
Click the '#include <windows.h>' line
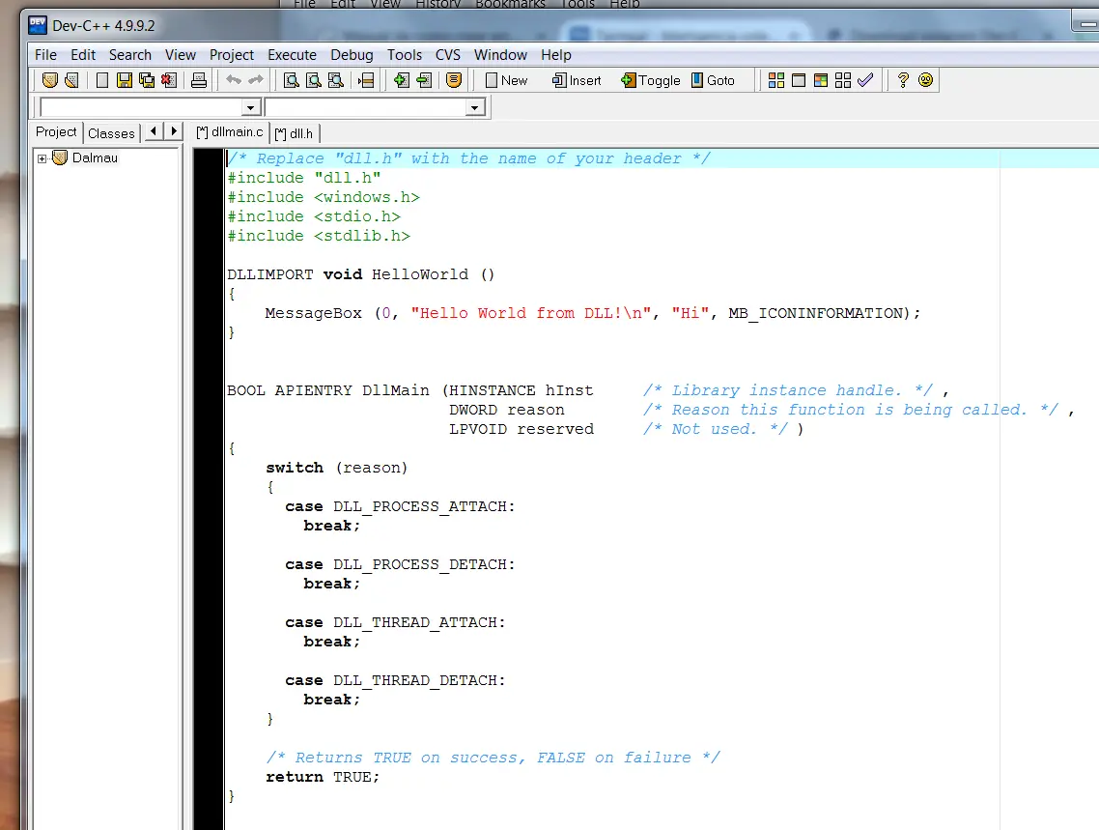pos(324,198)
